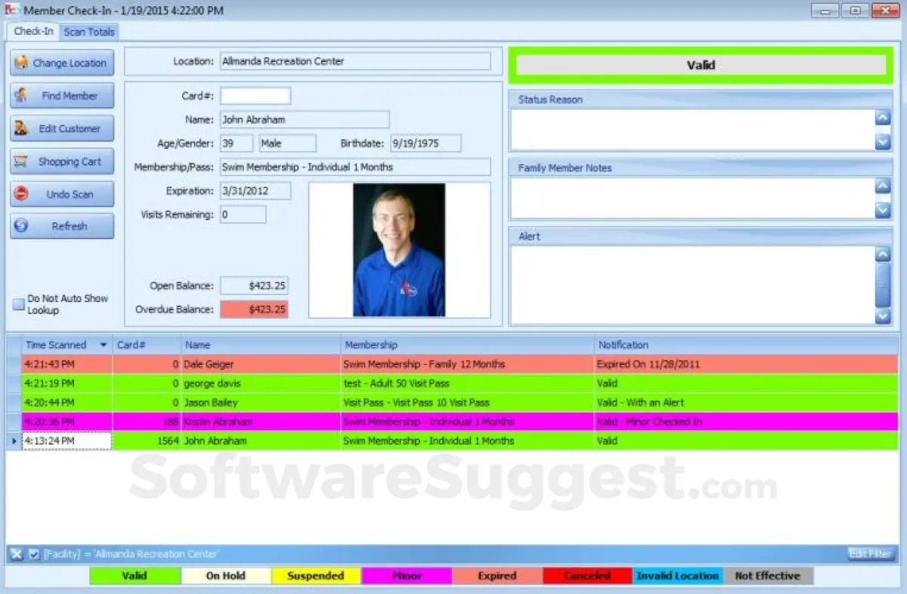Click into the Card# input field
907x594 pixels.
click(x=255, y=96)
